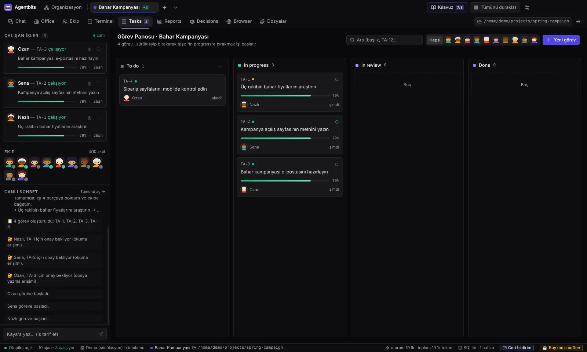
Task: Click the spinner icon on TA-2 card
Action: coord(337,122)
